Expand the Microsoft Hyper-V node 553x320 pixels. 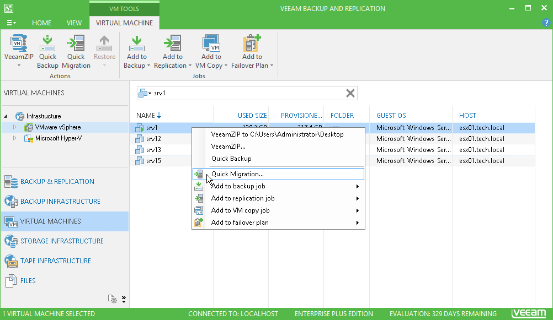click(x=14, y=138)
